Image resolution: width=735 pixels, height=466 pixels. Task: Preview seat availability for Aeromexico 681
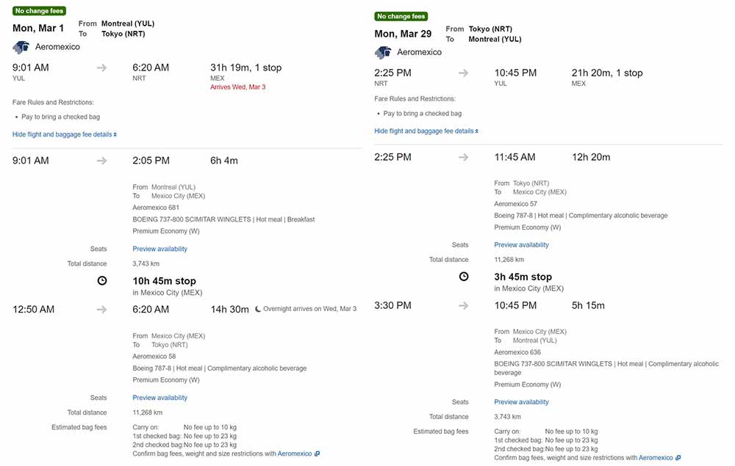[159, 249]
